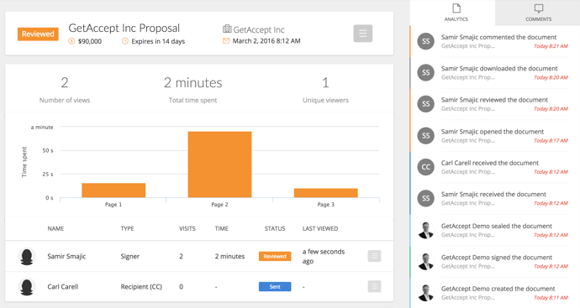Click GetAccept Demo photo for created the document

tap(425, 293)
